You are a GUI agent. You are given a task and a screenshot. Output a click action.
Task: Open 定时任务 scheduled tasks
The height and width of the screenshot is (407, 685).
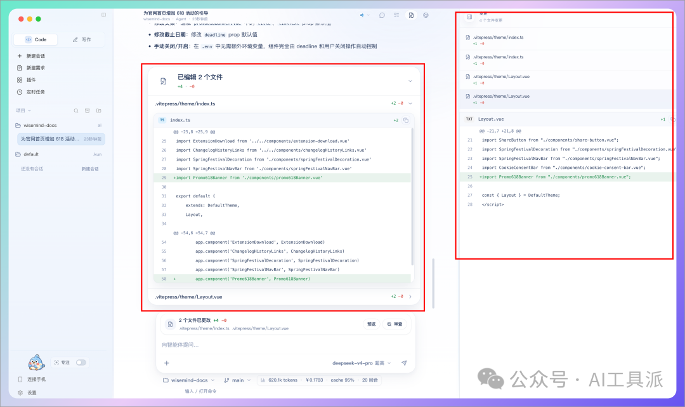click(x=32, y=92)
